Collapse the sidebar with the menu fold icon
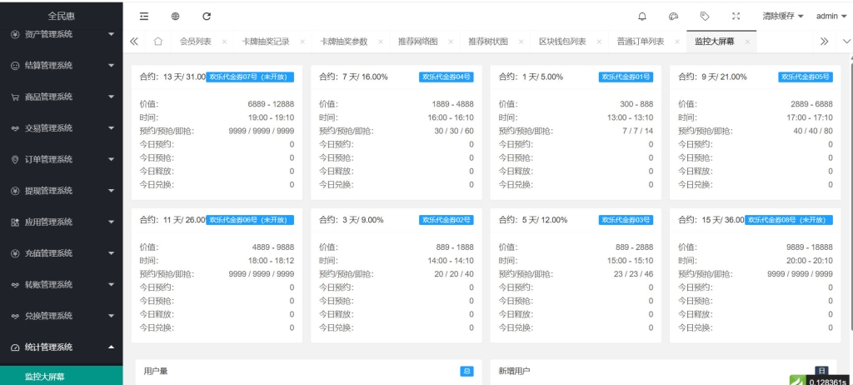 [144, 16]
